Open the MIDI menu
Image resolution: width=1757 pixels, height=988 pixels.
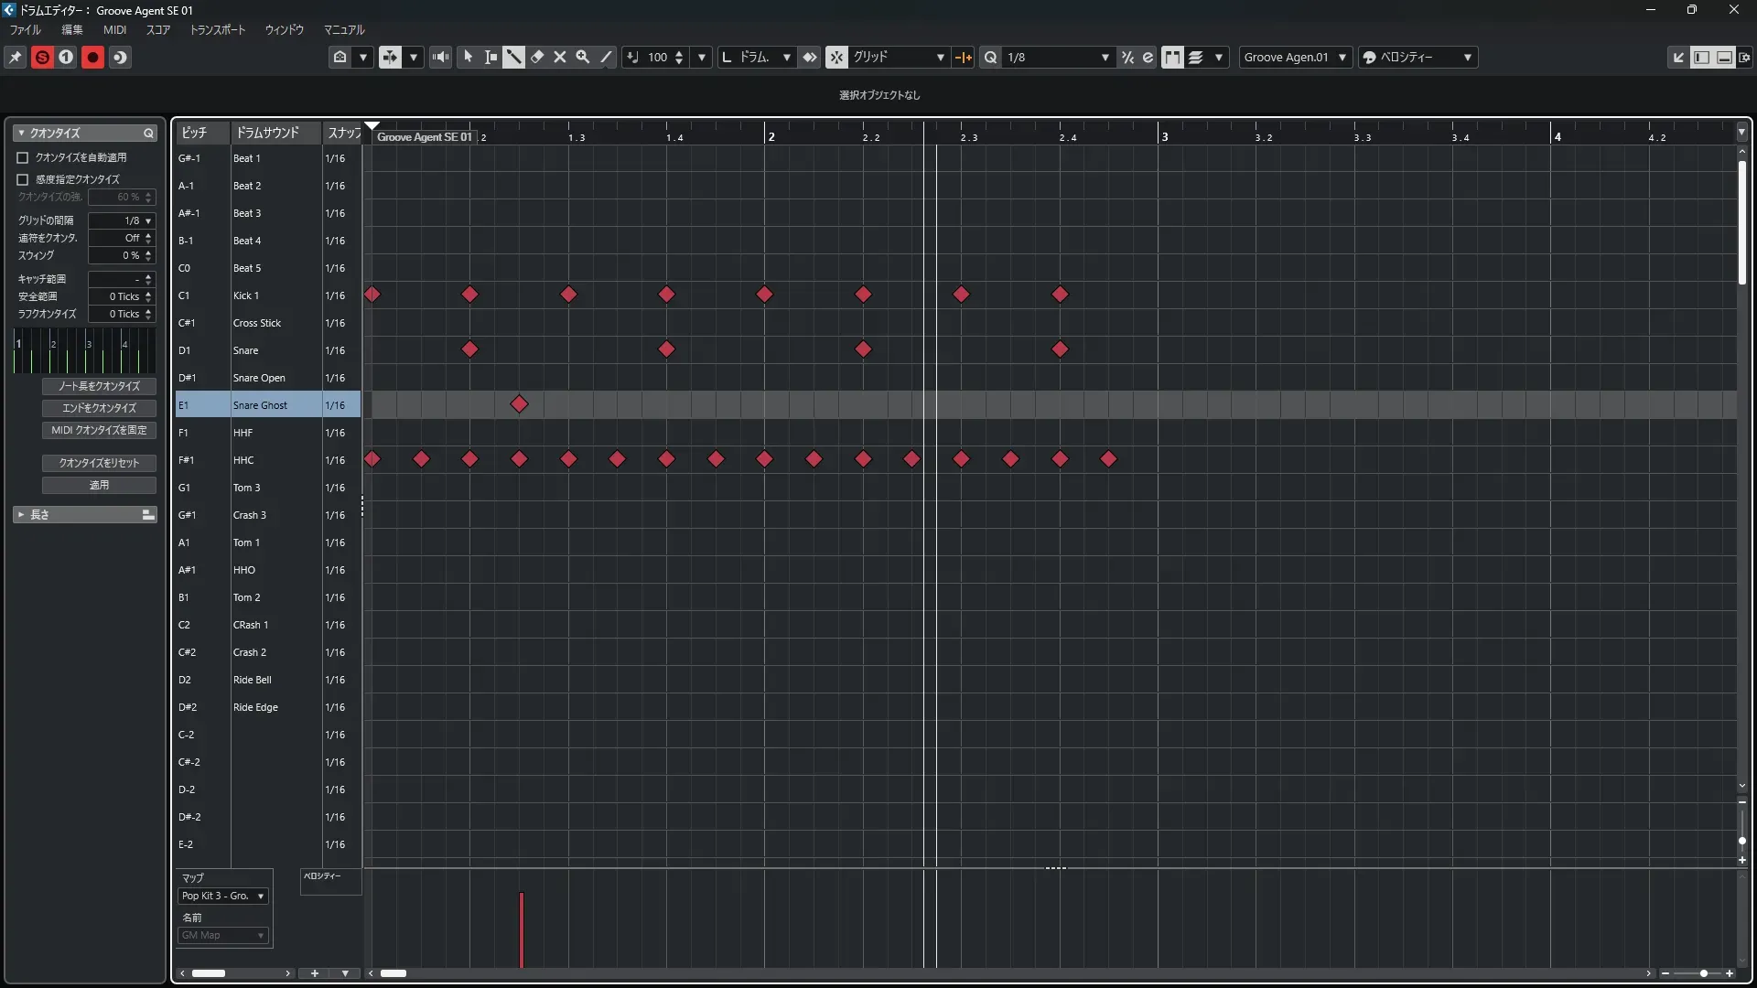(x=114, y=30)
